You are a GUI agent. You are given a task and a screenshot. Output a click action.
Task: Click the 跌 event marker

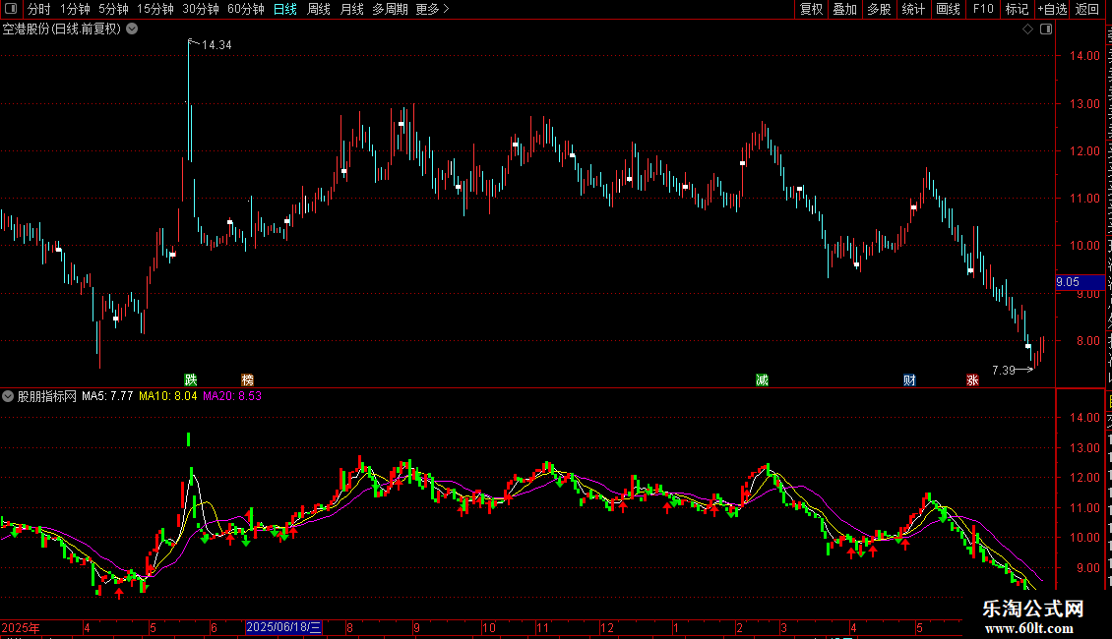point(190,380)
